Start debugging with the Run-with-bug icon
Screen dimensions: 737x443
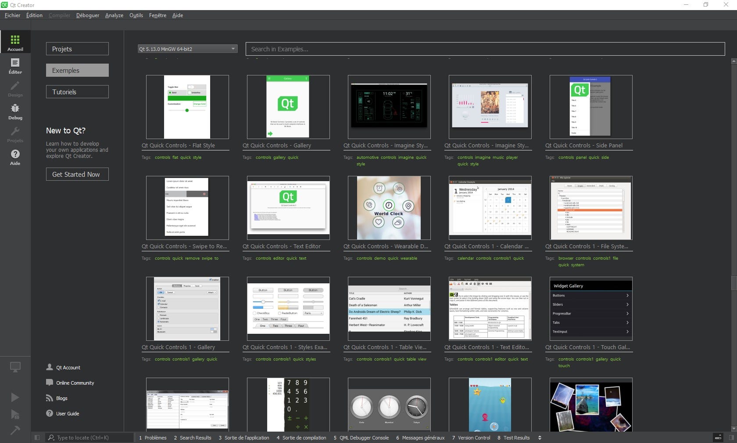click(x=15, y=414)
